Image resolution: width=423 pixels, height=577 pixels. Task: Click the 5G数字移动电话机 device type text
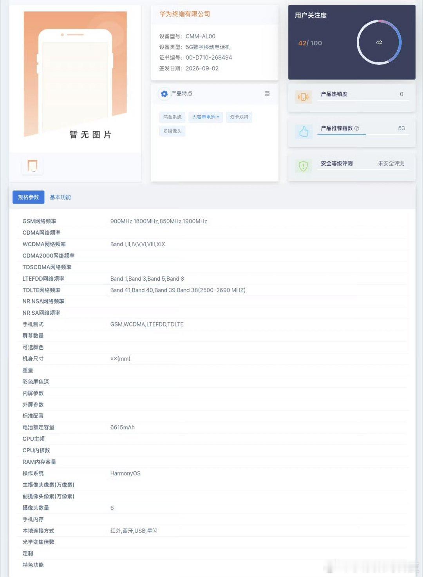point(208,47)
